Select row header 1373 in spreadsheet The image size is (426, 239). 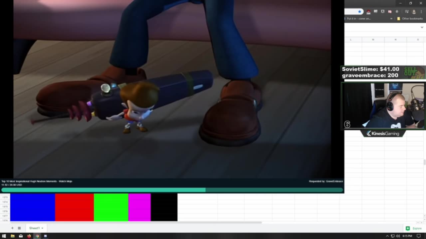pyautogui.click(x=5, y=197)
